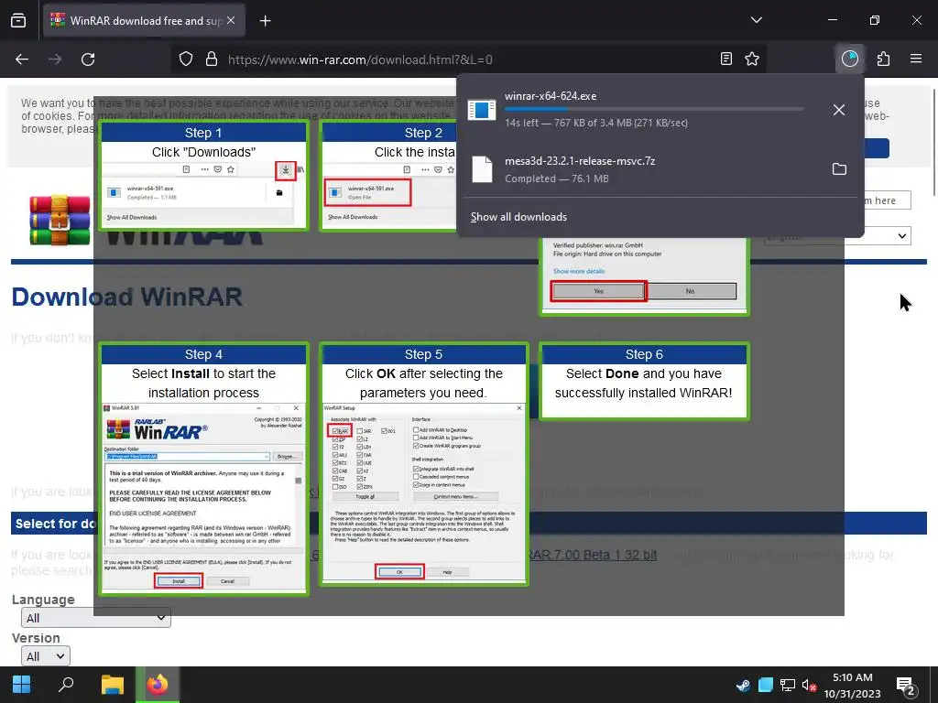Image resolution: width=938 pixels, height=703 pixels.
Task: Toggle reader view icon in address bar
Action: point(726,59)
